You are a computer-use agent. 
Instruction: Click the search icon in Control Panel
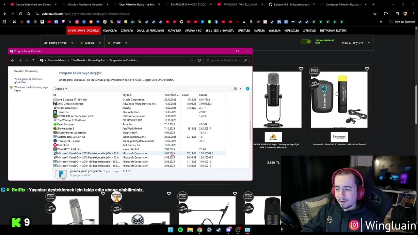pos(246,60)
